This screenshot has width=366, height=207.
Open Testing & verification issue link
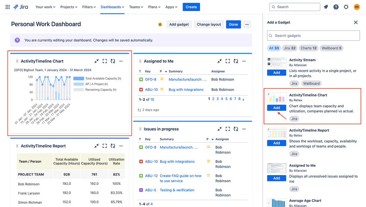(x=177, y=190)
